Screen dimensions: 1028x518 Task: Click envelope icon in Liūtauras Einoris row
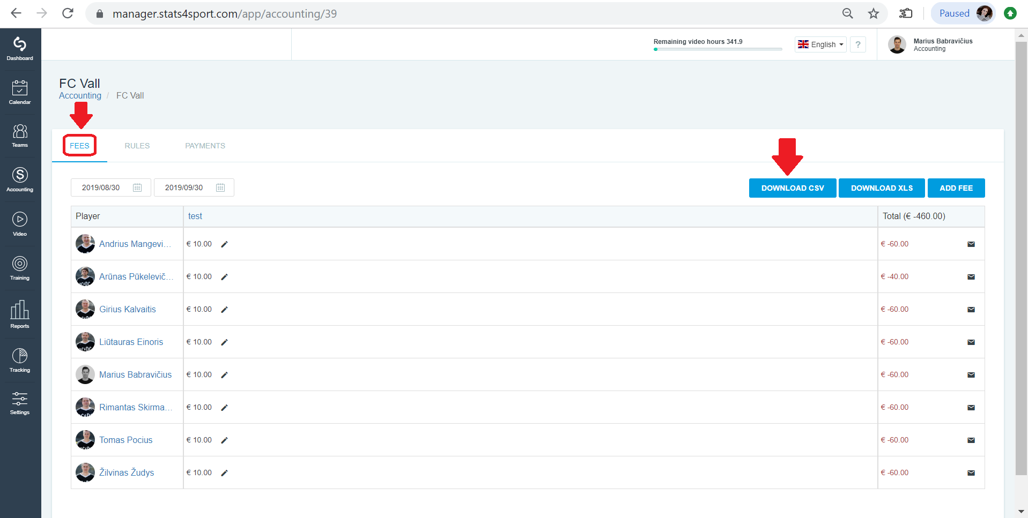click(971, 342)
